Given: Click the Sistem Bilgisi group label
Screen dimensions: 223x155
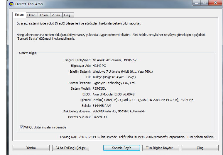Looking at the screenshot, I should click(x=28, y=53).
